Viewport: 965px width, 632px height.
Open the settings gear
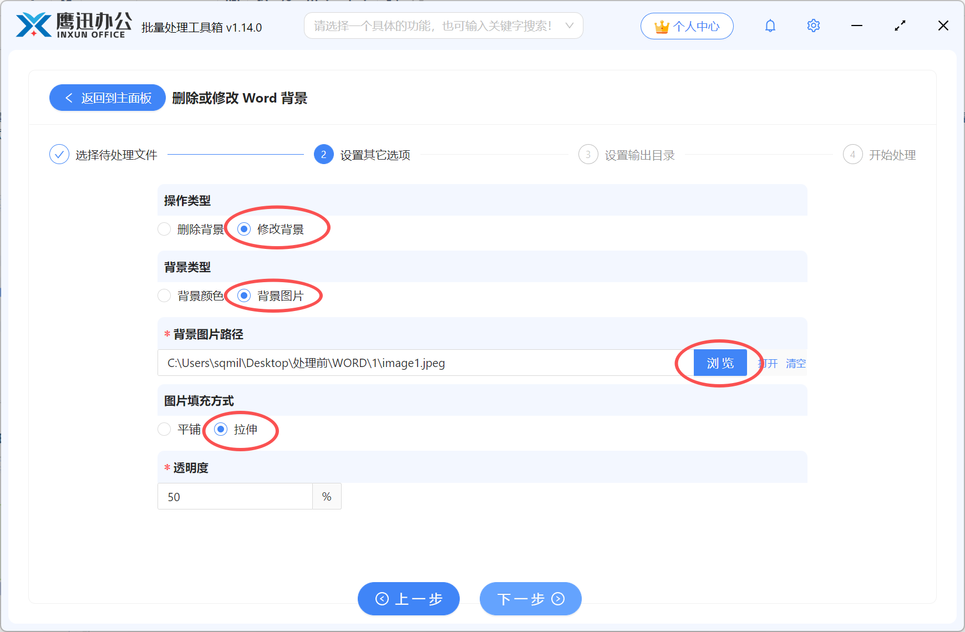click(813, 25)
